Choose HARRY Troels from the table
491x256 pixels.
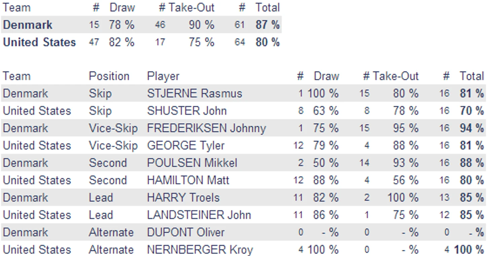click(183, 198)
